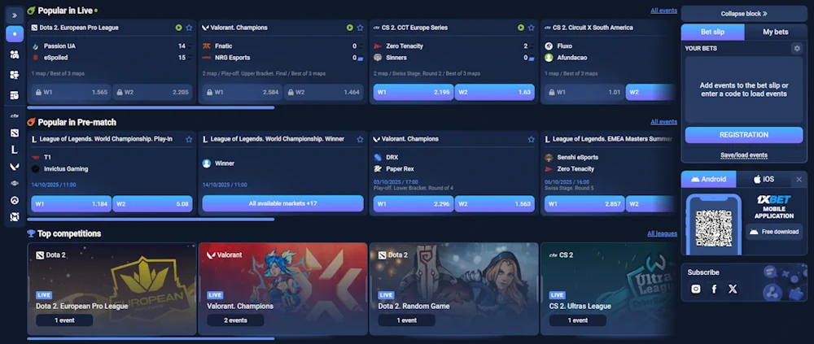The width and height of the screenshot is (814, 344).
Task: Click 1 event under Dota 2 Random Game
Action: point(406,320)
